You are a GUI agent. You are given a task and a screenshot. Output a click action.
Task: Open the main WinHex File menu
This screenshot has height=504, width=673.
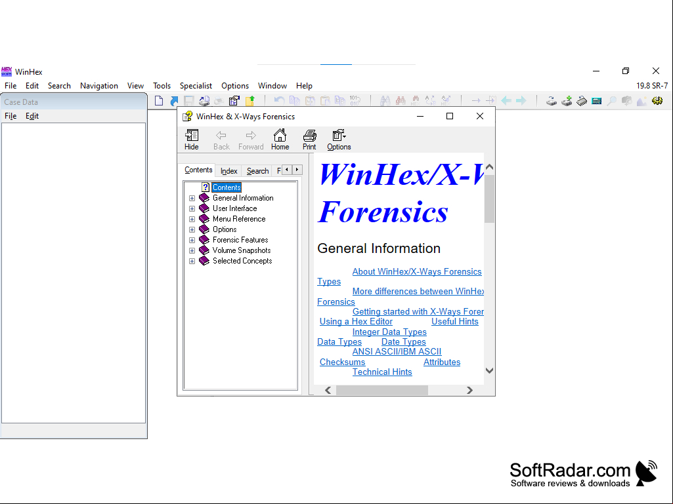click(11, 86)
